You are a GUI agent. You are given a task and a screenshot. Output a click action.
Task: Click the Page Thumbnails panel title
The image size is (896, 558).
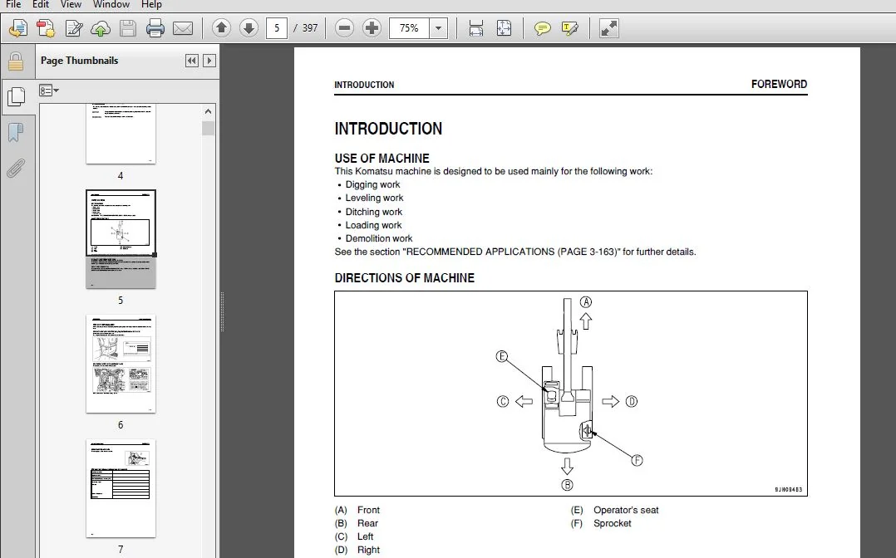pyautogui.click(x=80, y=61)
